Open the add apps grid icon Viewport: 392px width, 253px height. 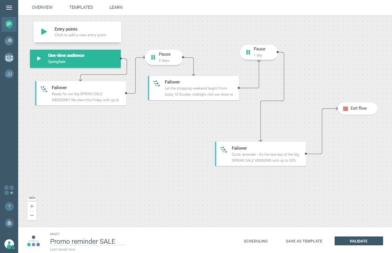tap(9, 190)
